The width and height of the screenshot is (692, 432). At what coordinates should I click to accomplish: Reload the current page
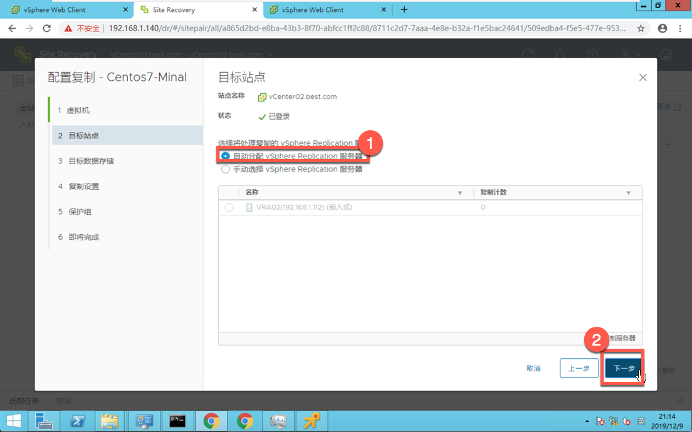point(46,28)
